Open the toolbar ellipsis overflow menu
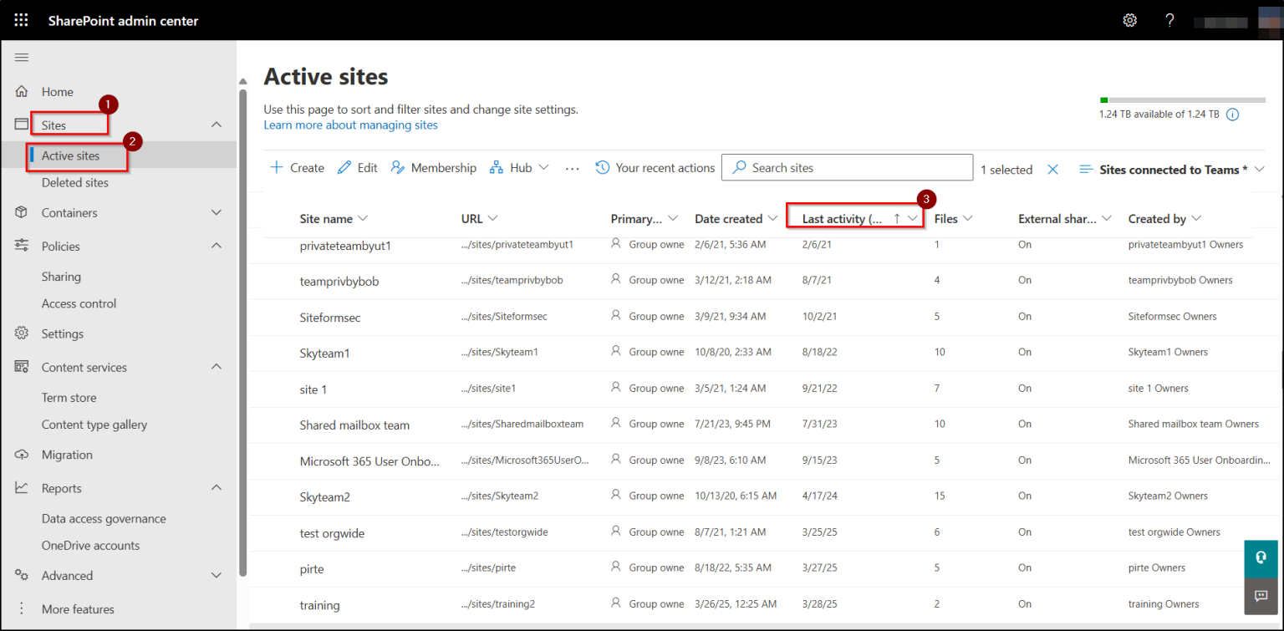1284x631 pixels. [572, 169]
